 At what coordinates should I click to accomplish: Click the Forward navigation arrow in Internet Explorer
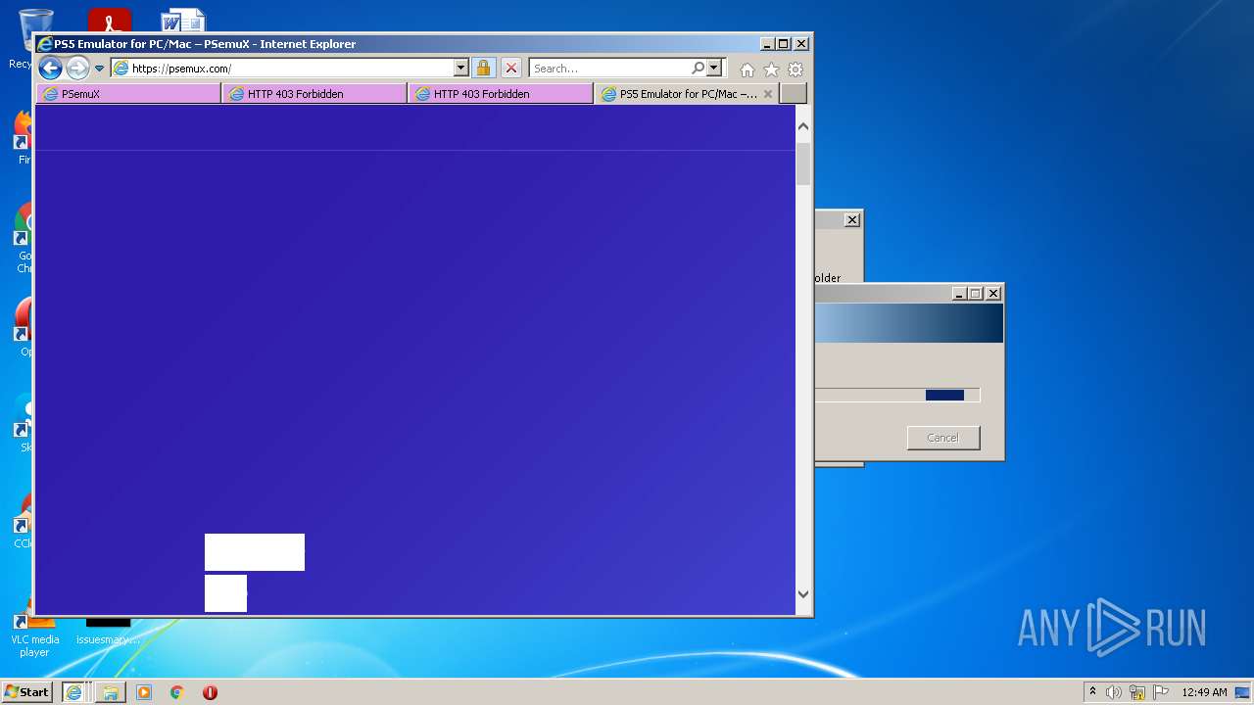click(77, 68)
